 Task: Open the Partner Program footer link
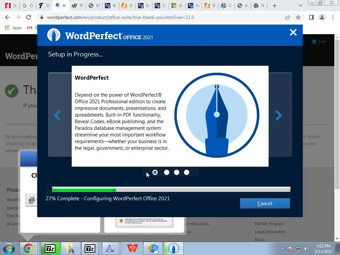point(269,223)
